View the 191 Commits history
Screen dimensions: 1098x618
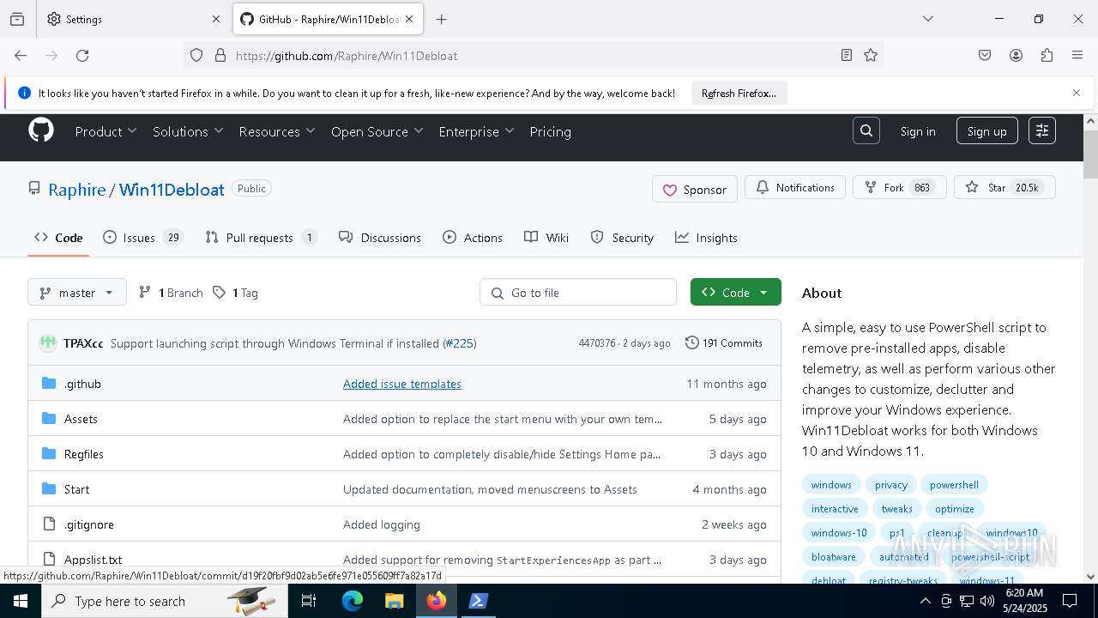coord(724,343)
